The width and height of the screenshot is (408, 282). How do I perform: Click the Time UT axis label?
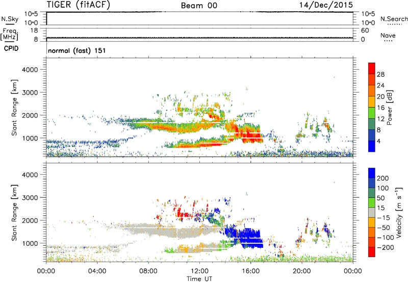pyautogui.click(x=199, y=279)
